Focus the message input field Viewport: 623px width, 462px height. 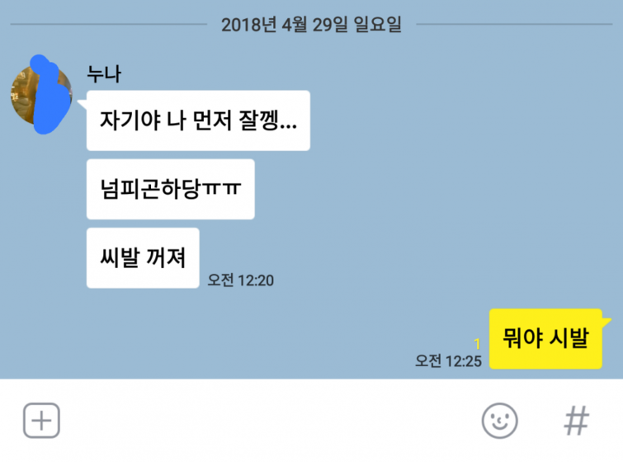pos(270,421)
